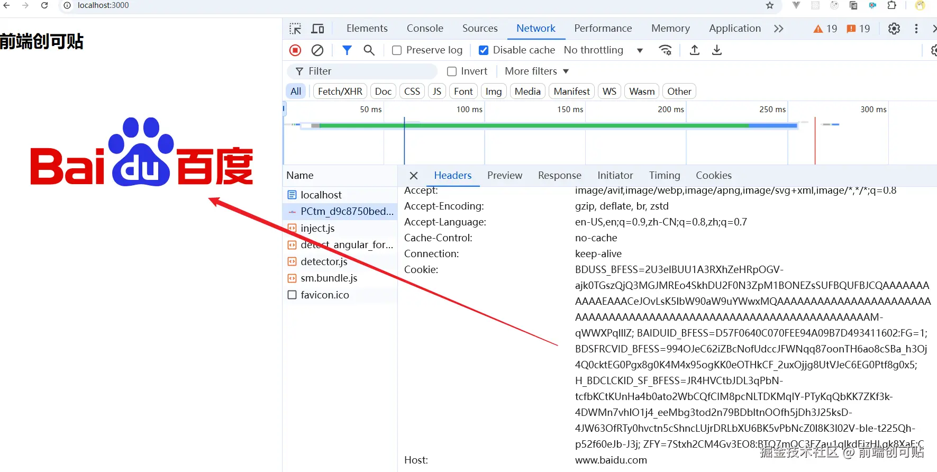Viewport: 937px width, 472px height.
Task: Select the localhost request row
Action: (x=340, y=195)
